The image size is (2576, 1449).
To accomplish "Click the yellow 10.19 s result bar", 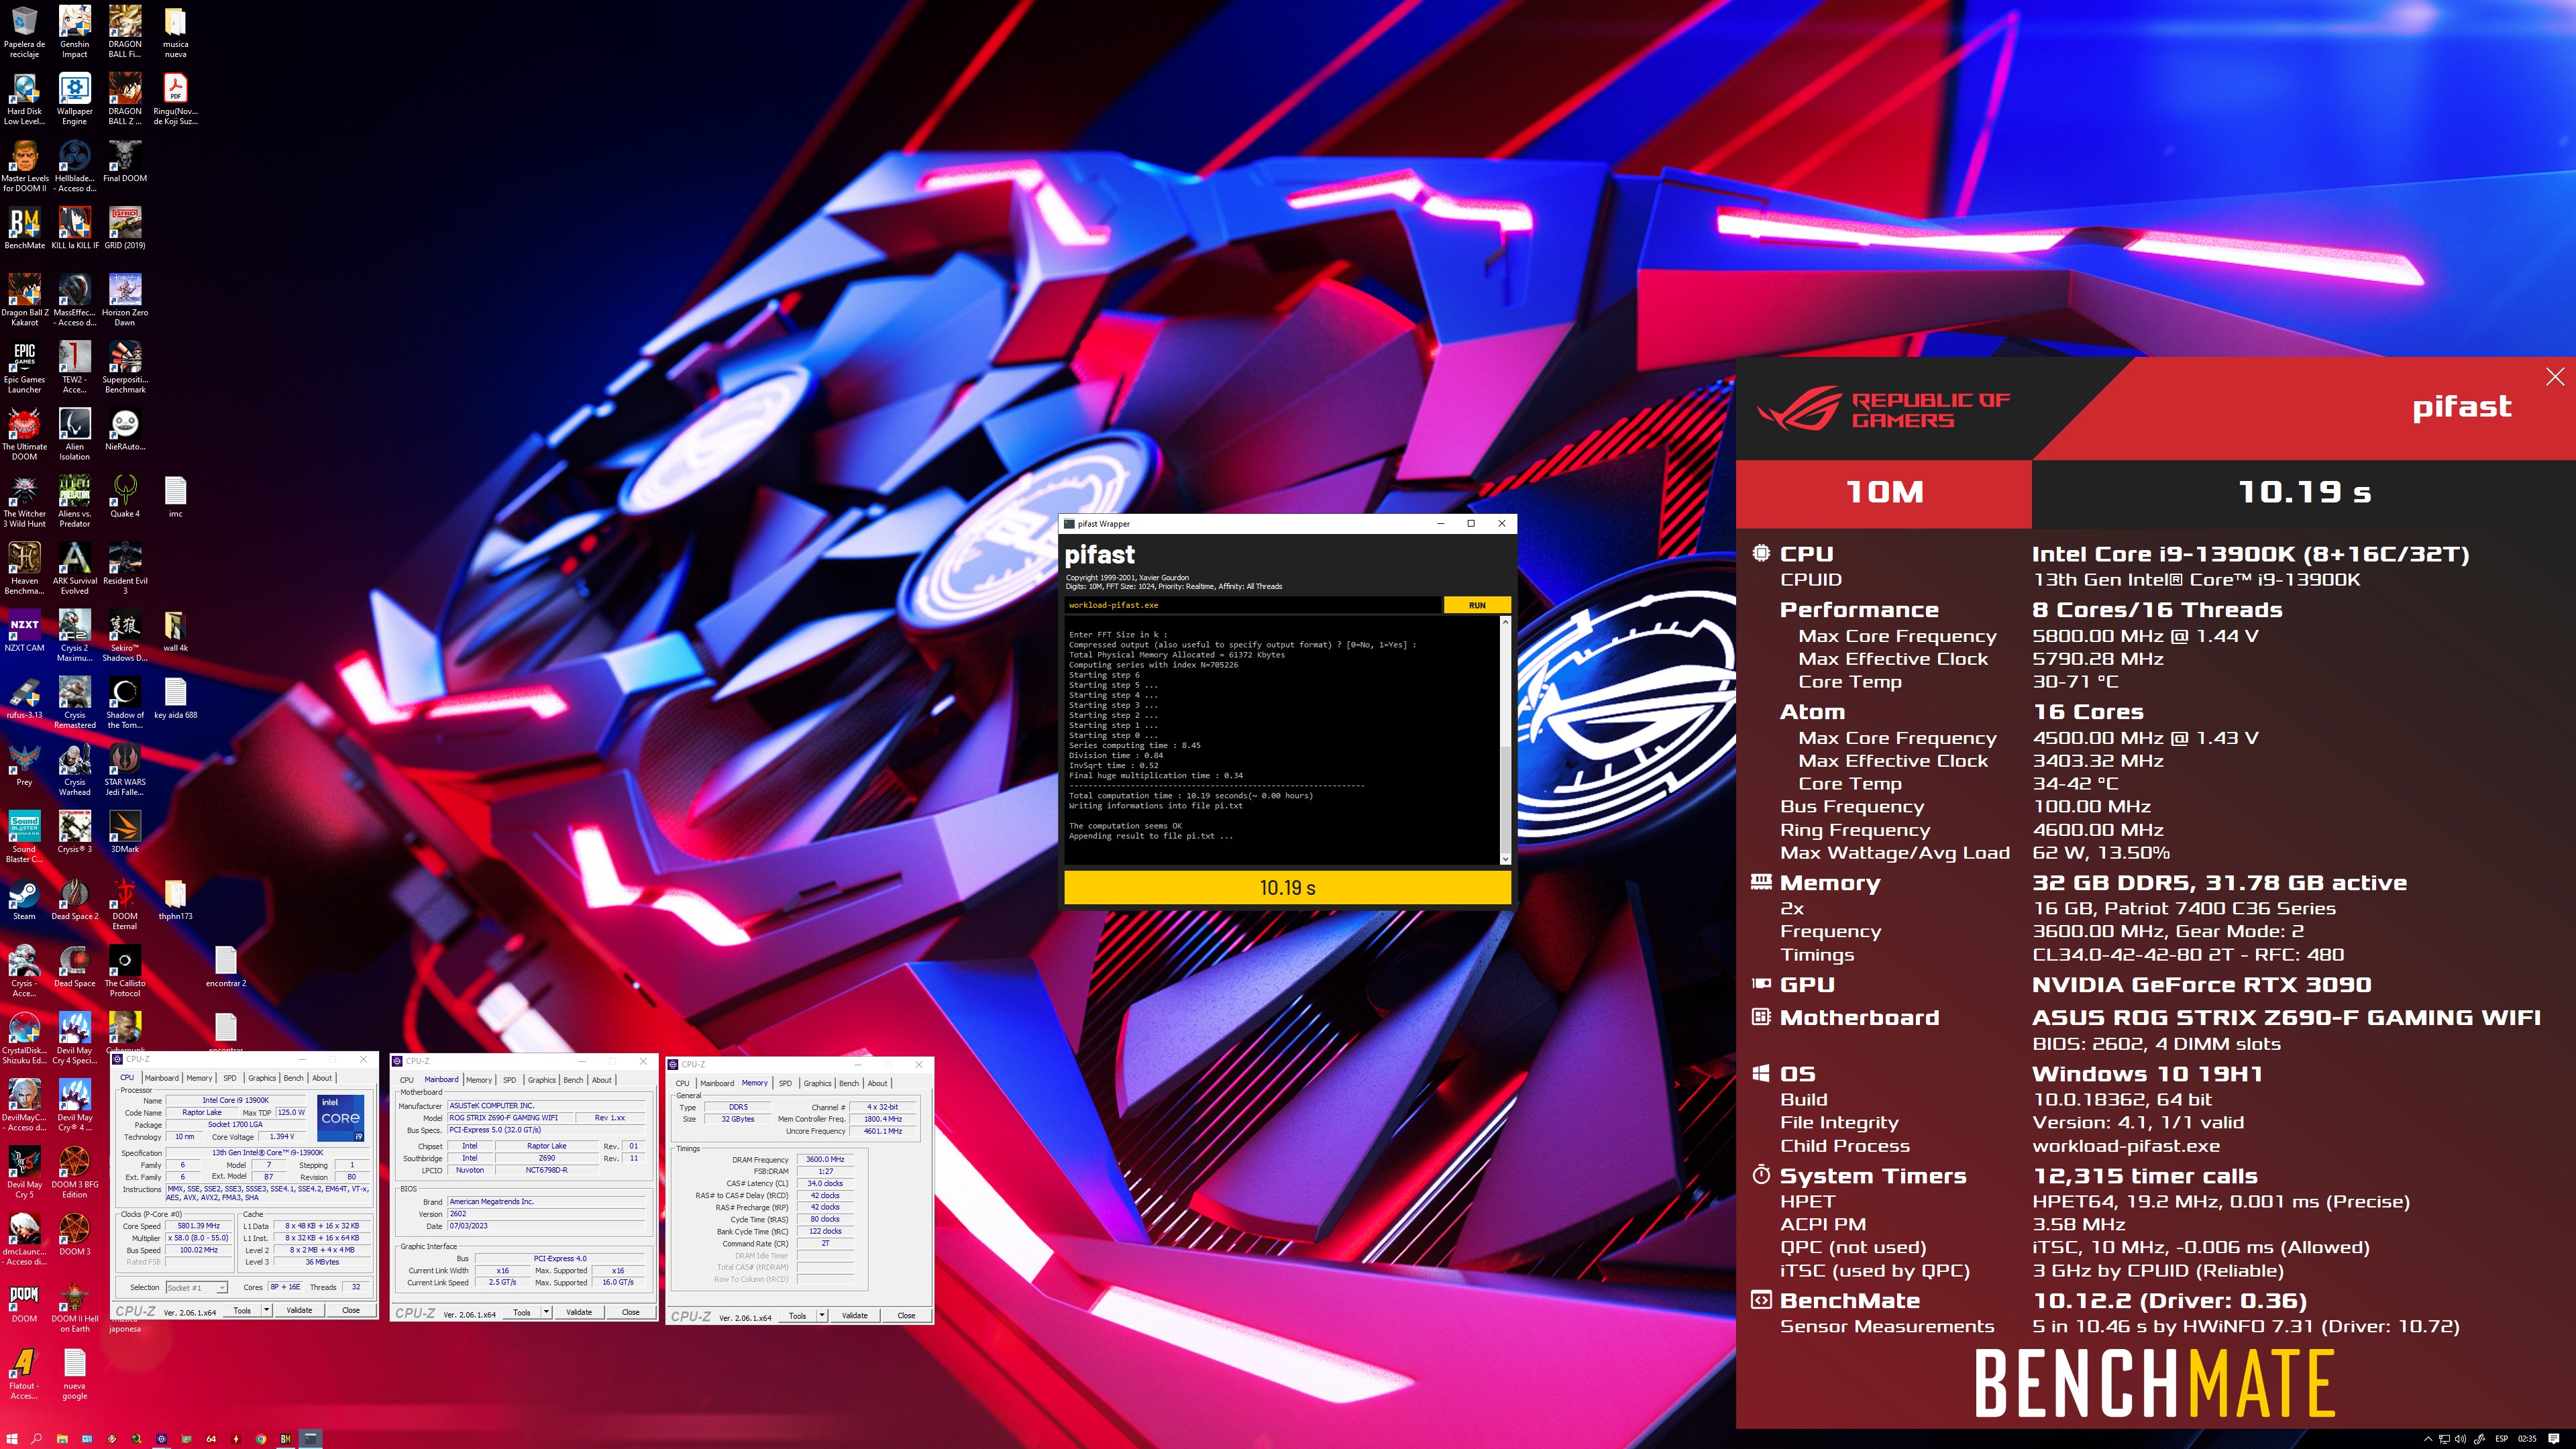I will click(x=1287, y=888).
